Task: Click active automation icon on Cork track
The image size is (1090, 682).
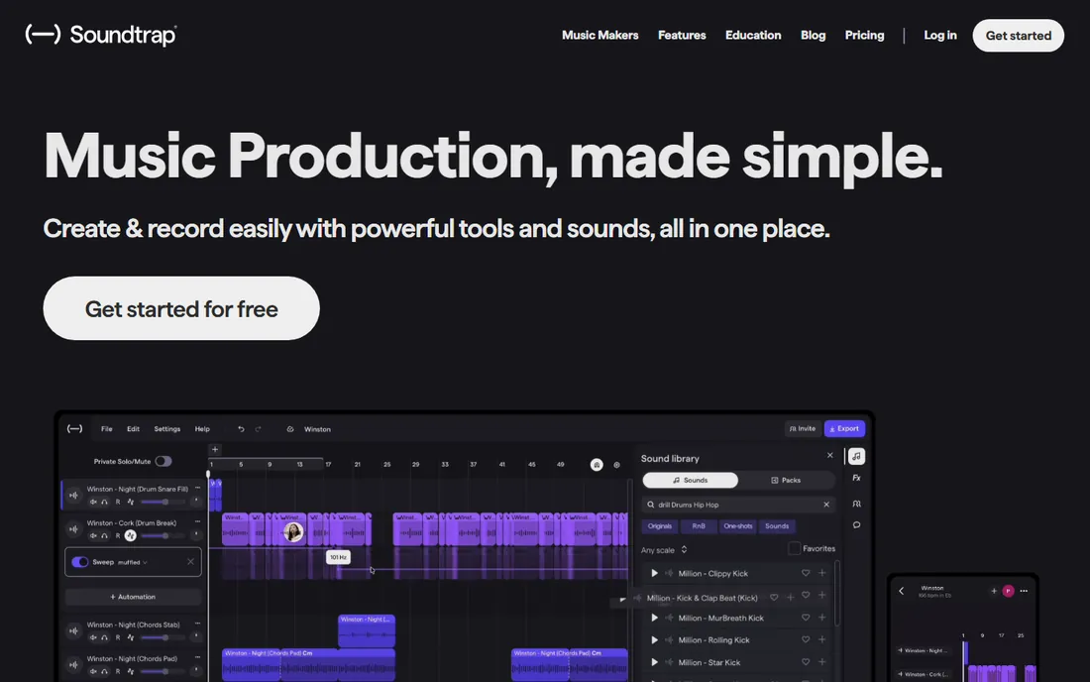Action: tap(131, 535)
